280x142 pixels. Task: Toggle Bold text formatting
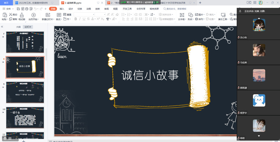[x=75, y=19]
